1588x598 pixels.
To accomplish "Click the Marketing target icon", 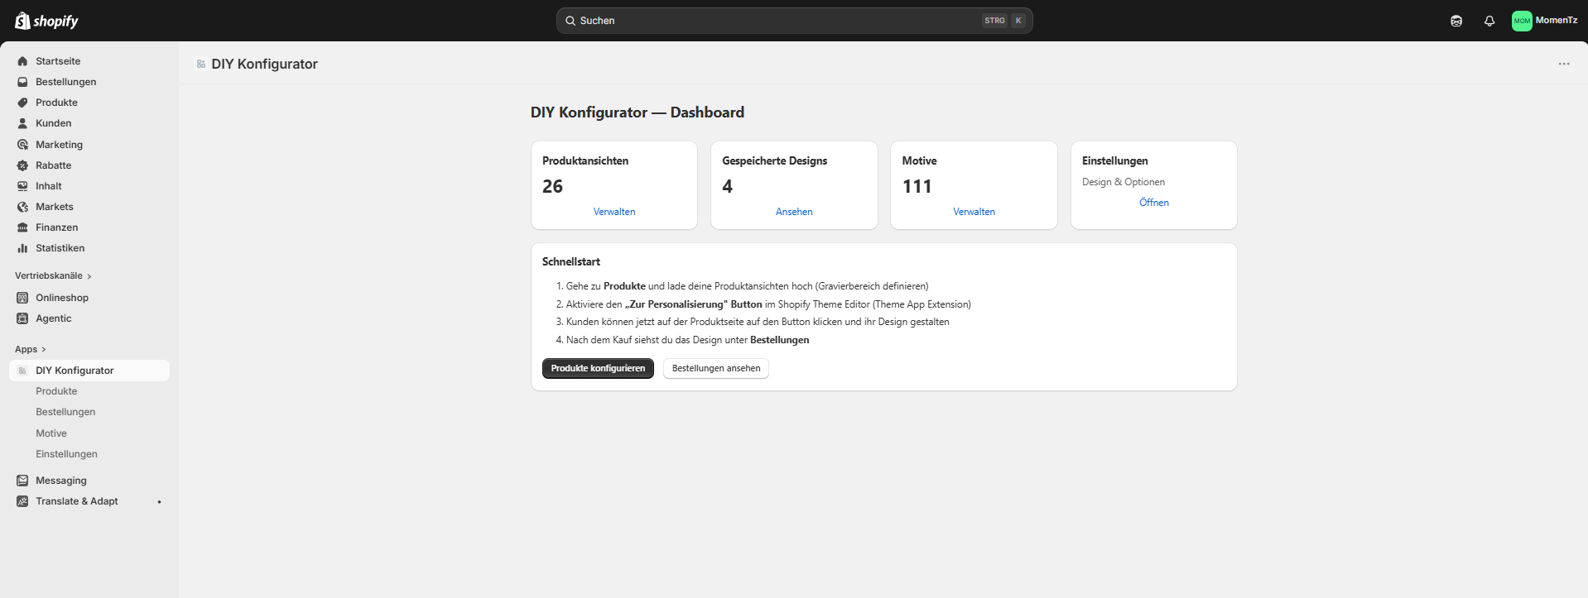I will [x=22, y=145].
